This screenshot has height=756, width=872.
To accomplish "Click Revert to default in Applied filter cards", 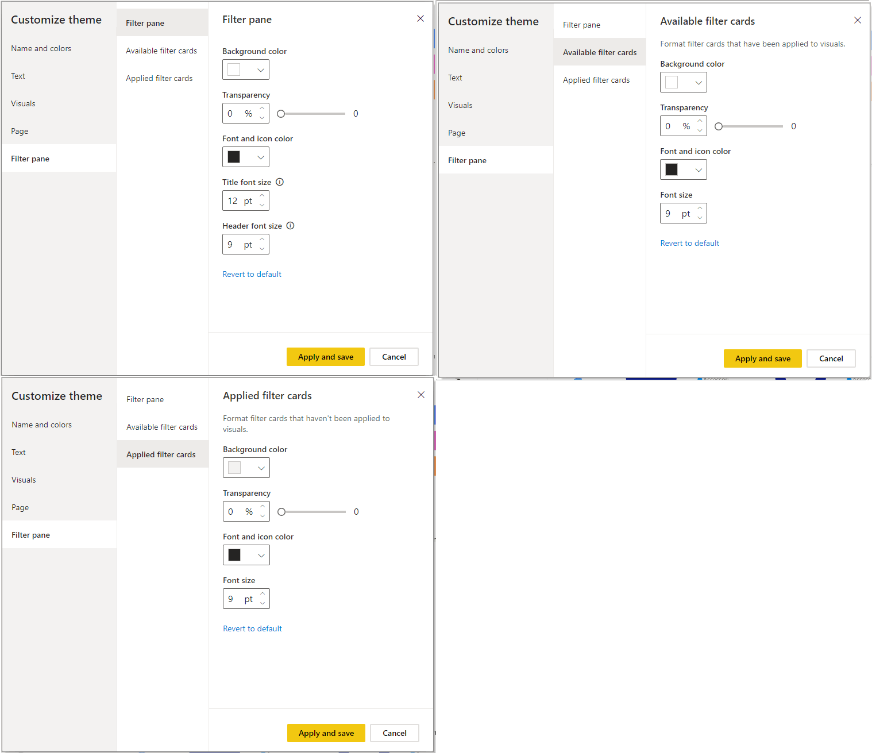I will [x=252, y=629].
